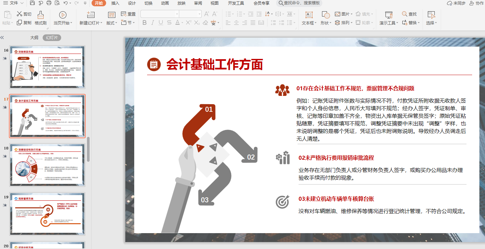Screen dimensions: 485x249
Task: Expand the Layout (版式) dropdown
Action: (116, 23)
